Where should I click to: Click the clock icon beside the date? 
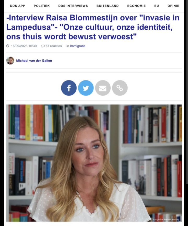(x=8, y=46)
